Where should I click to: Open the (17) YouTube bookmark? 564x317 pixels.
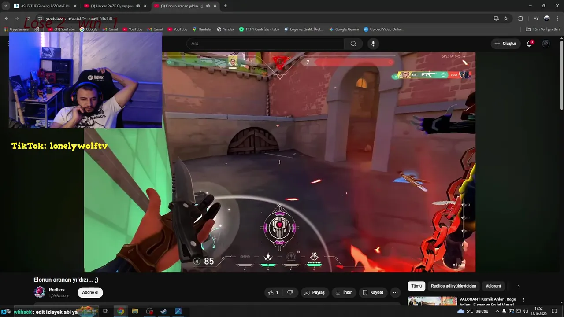click(61, 29)
